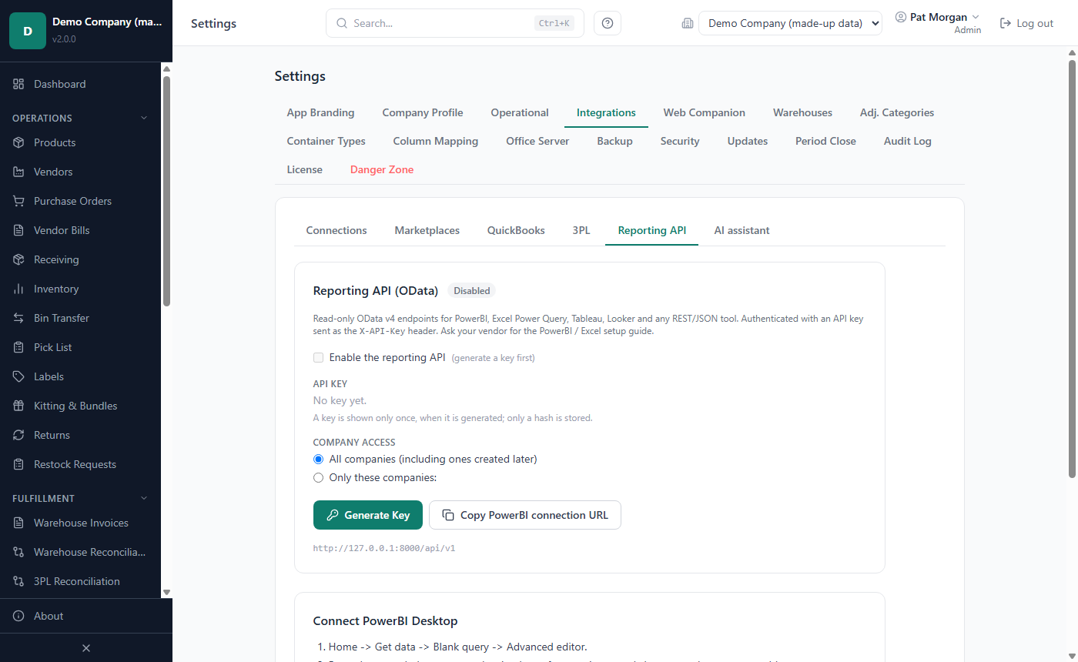Click the About info icon
Viewport: 1078px width, 662px height.
pos(18,616)
